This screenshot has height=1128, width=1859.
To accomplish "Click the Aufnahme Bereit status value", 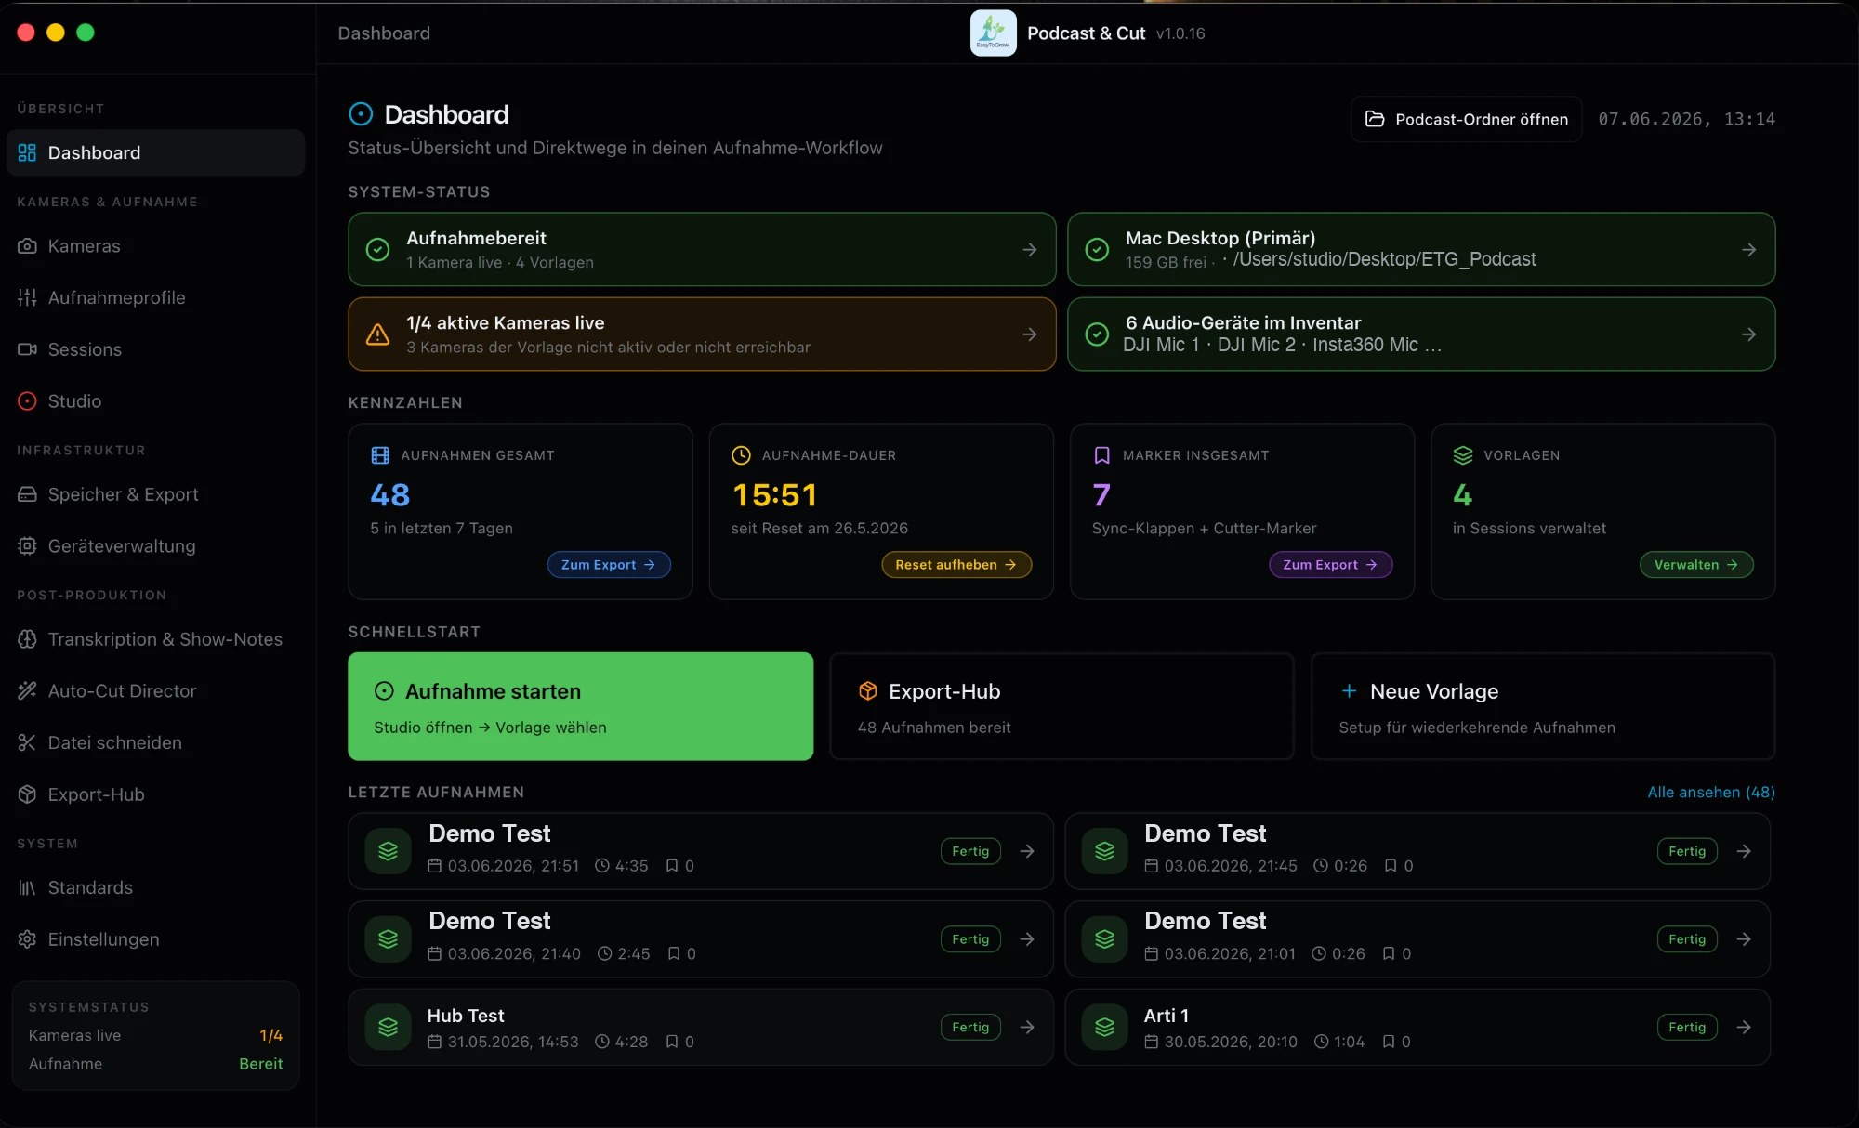I will click(x=260, y=1064).
